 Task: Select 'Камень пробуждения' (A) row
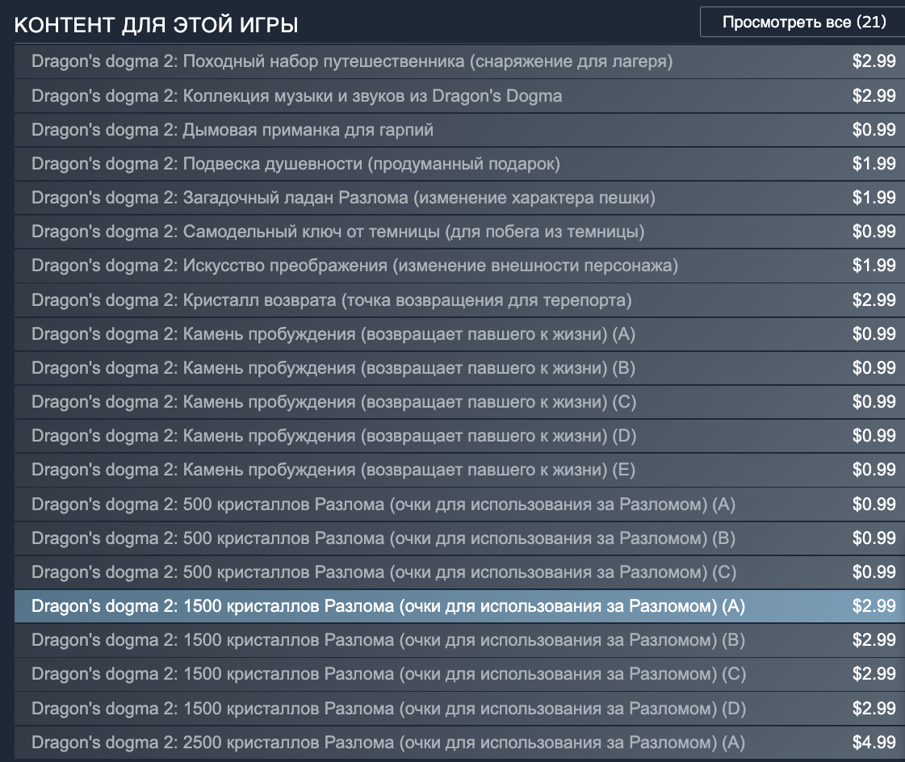pyautogui.click(x=459, y=334)
